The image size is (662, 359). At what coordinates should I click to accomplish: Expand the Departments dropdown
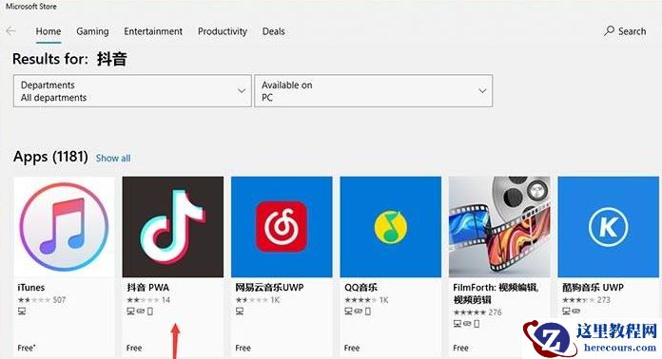[x=132, y=91]
